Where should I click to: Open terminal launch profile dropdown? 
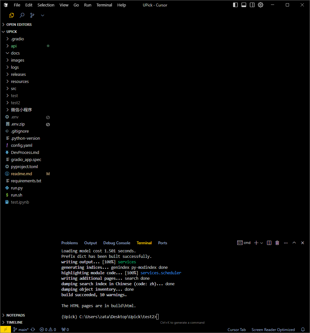(x=262, y=243)
